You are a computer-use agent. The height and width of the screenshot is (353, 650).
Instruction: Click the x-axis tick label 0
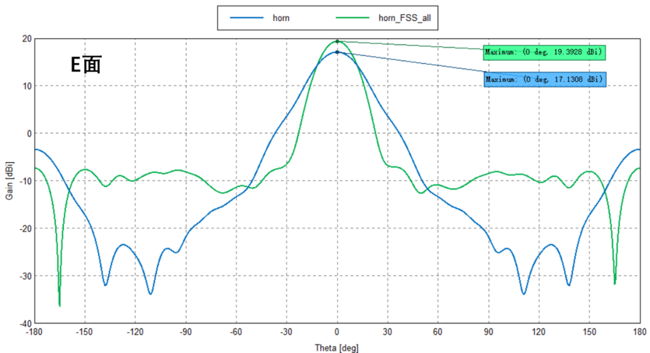click(x=337, y=332)
